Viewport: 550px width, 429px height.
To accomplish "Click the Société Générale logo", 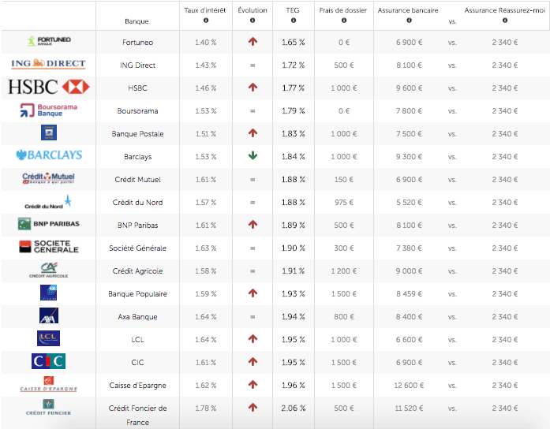I will tap(49, 247).
